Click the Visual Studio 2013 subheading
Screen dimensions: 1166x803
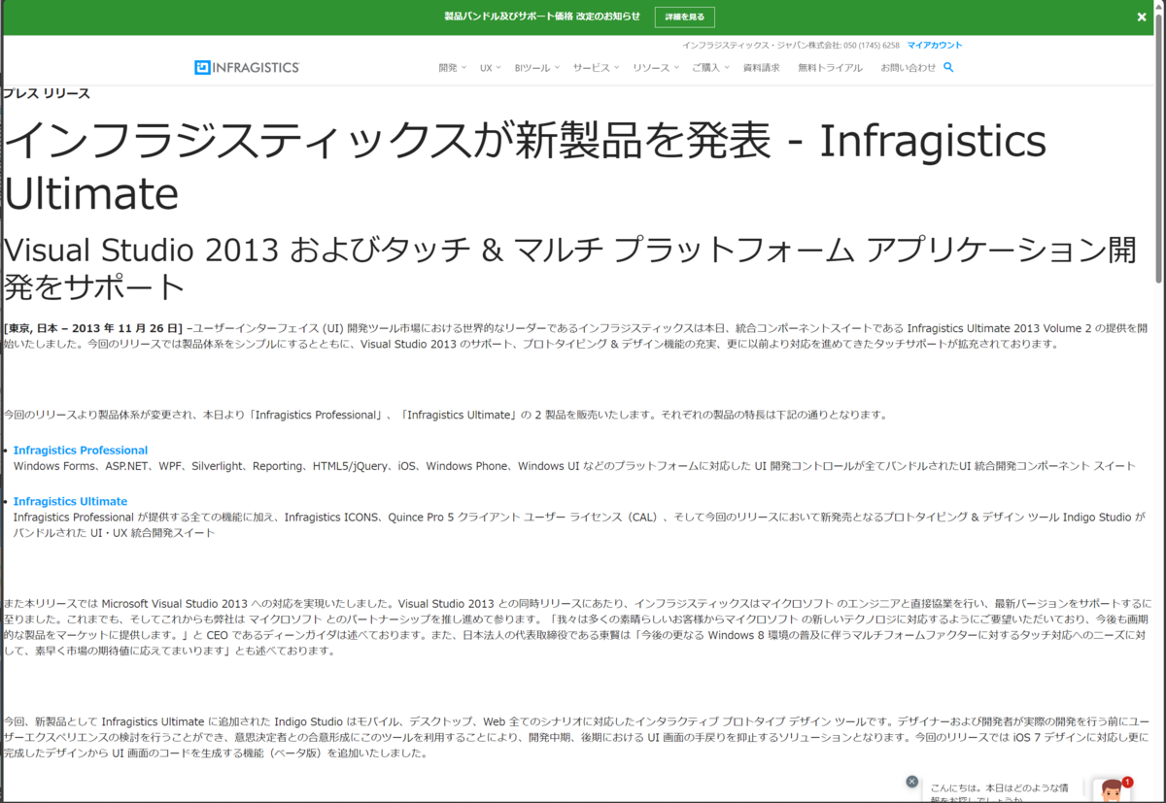570,268
